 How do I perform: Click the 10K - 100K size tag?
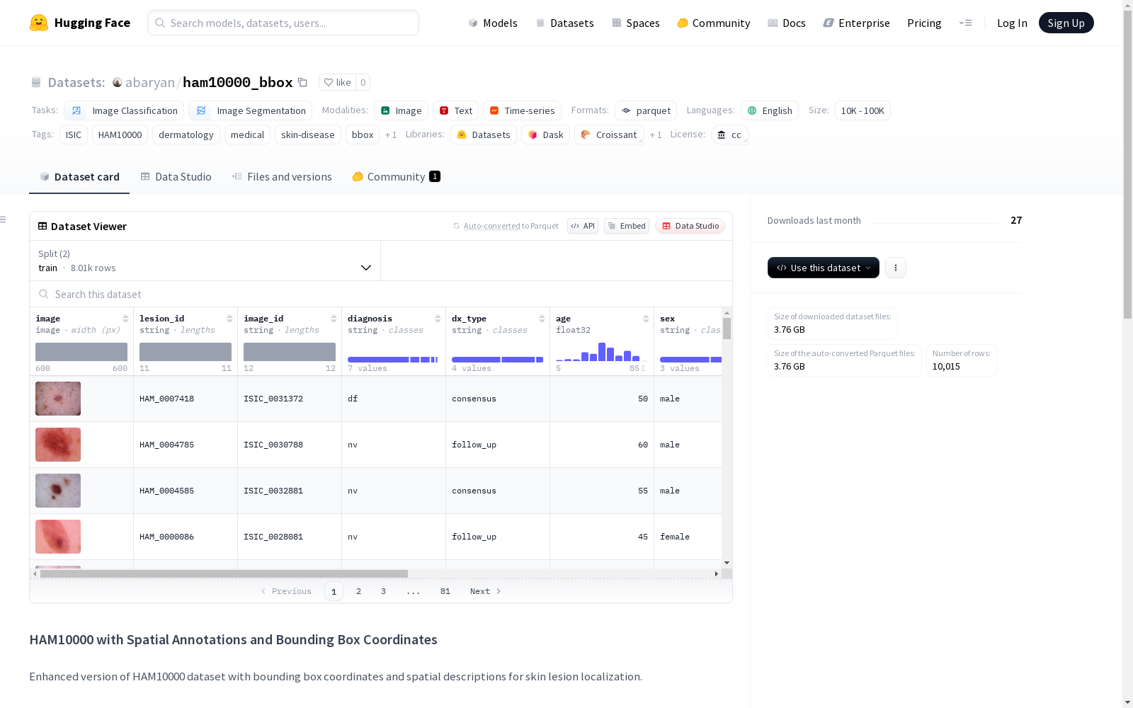click(862, 110)
